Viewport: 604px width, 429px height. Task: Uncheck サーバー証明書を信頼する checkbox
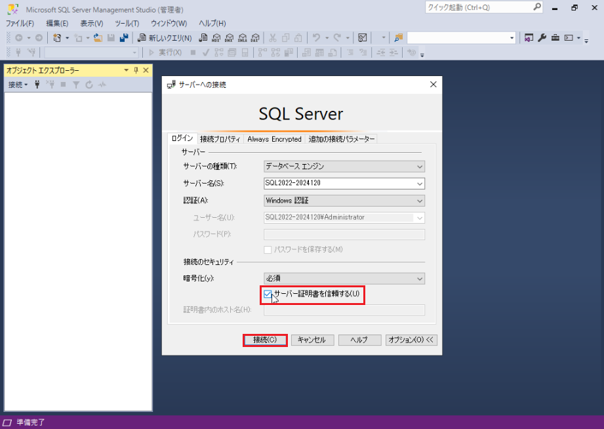268,294
